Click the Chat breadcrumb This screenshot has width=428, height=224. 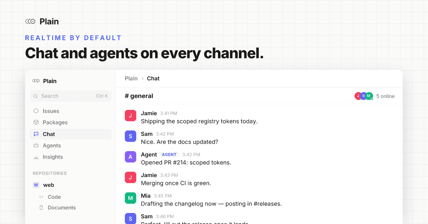coord(153,79)
